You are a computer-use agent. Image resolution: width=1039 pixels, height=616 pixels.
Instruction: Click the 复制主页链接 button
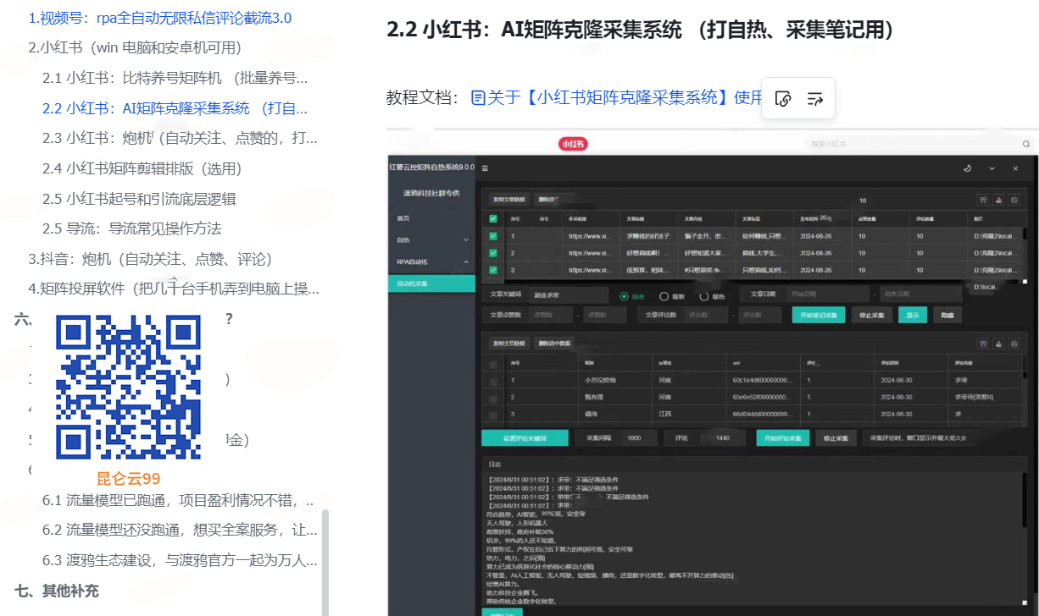tap(508, 344)
